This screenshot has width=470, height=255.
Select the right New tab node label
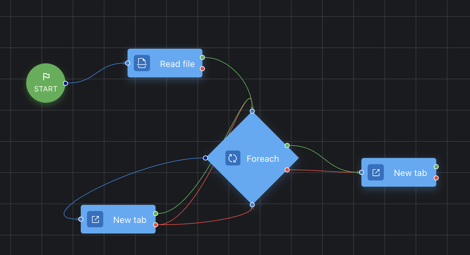(410, 173)
